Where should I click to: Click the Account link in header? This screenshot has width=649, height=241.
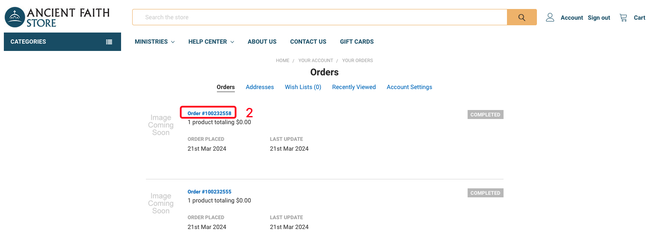572,18
